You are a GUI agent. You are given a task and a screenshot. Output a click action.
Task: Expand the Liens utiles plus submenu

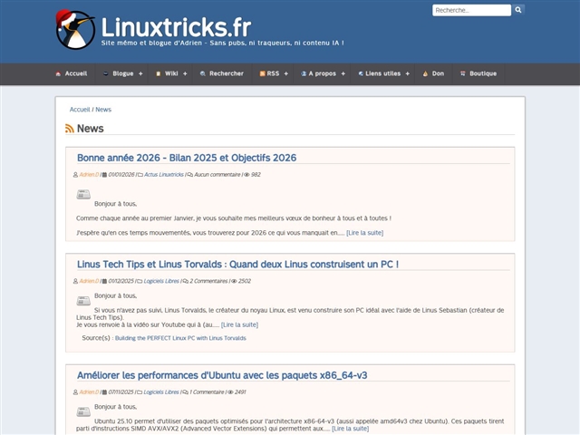407,74
